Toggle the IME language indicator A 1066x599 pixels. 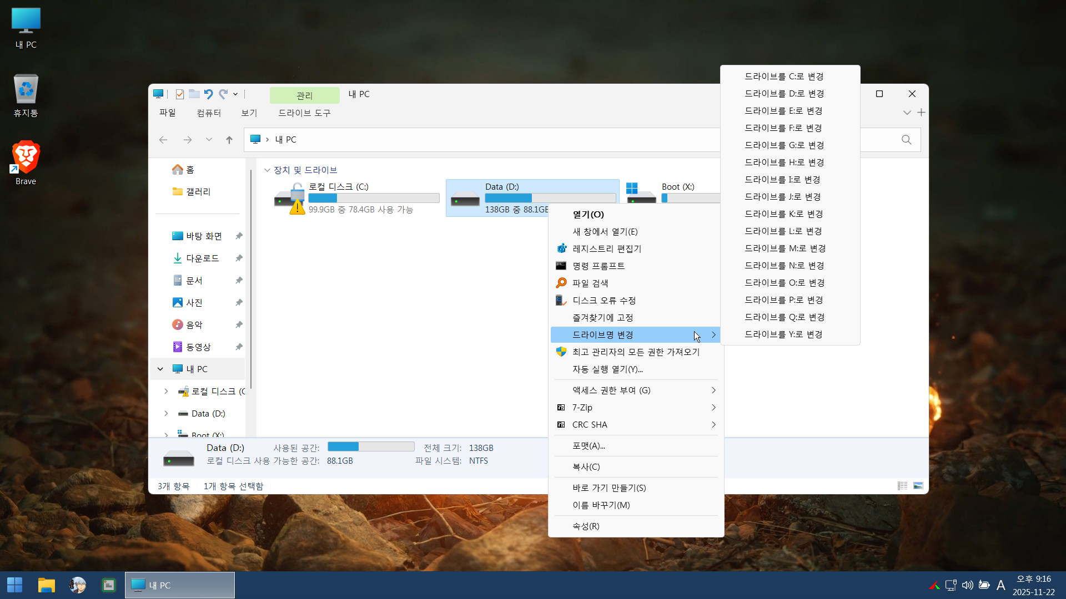click(x=1000, y=585)
